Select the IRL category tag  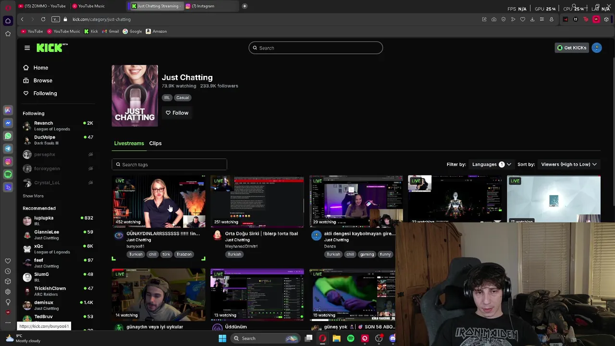pyautogui.click(x=167, y=98)
